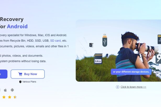Open the SD card link

tap(55, 41)
